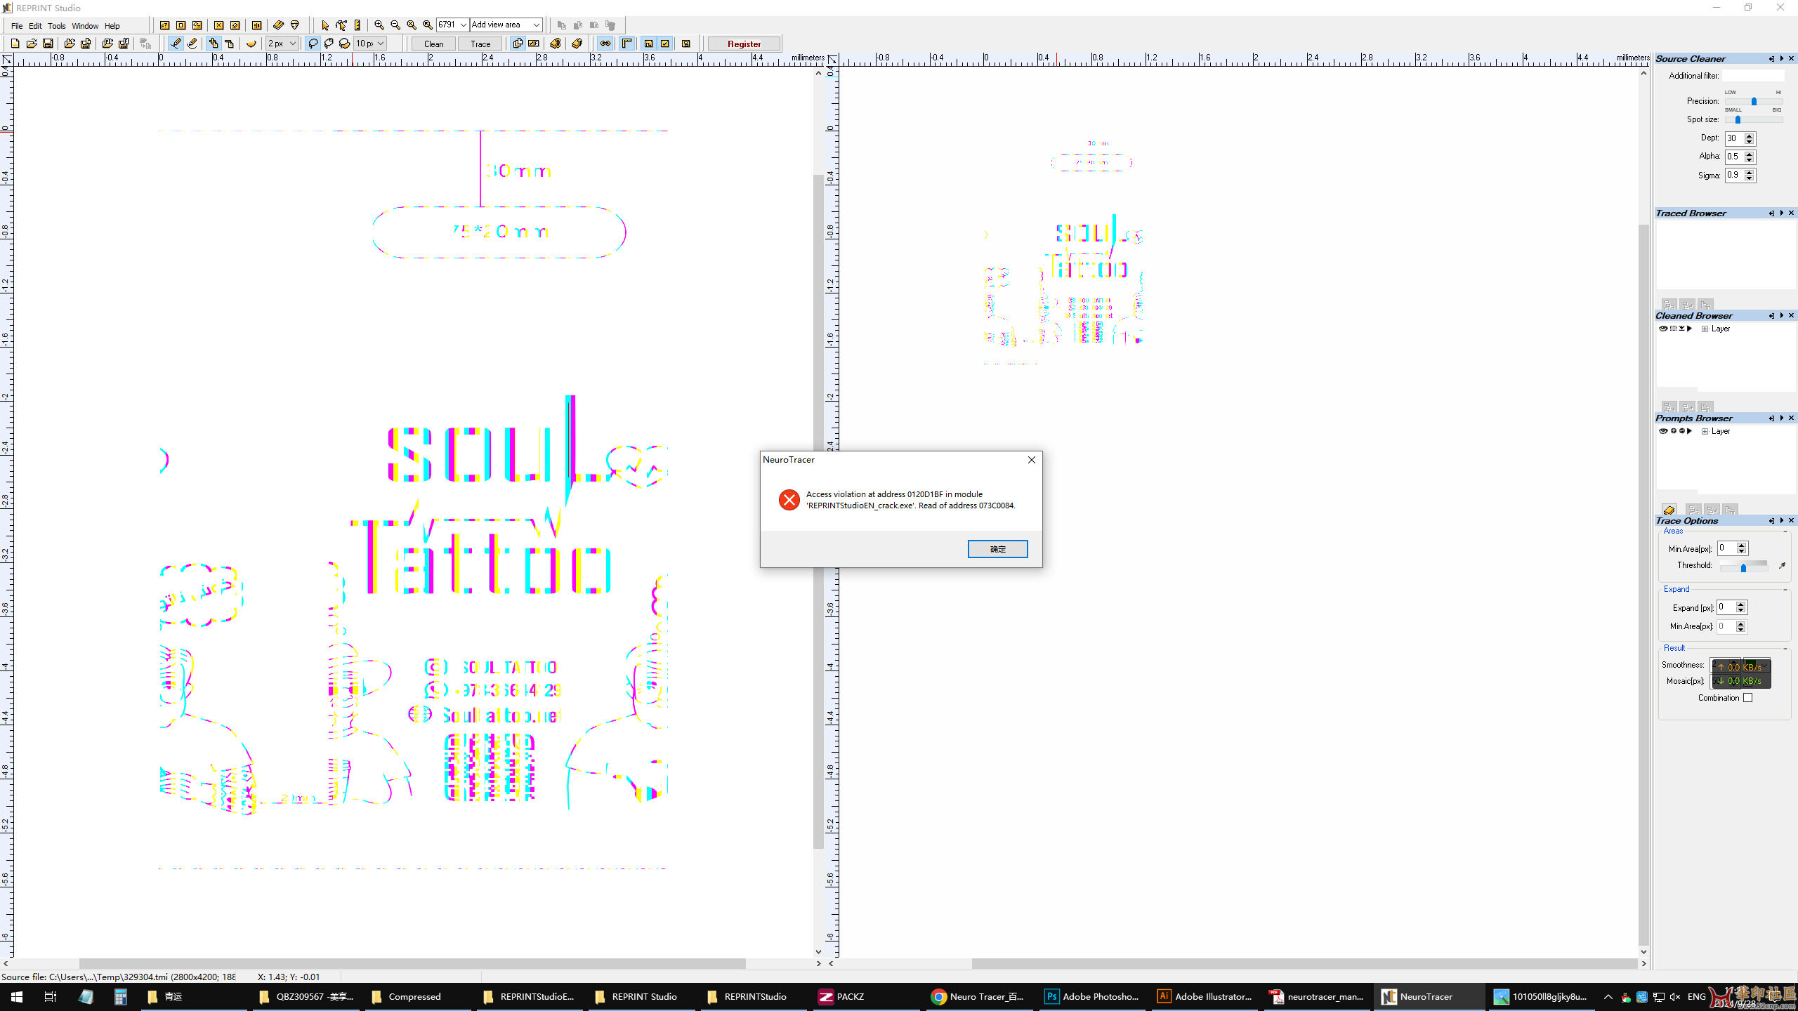Expand Layer node in Cleaned Browser
1798x1011 pixels.
coord(1705,329)
